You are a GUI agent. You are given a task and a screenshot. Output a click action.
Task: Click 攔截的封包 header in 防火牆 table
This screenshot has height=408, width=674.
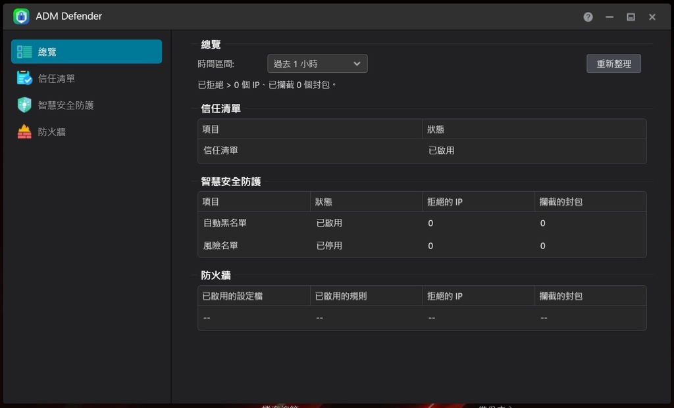point(561,296)
